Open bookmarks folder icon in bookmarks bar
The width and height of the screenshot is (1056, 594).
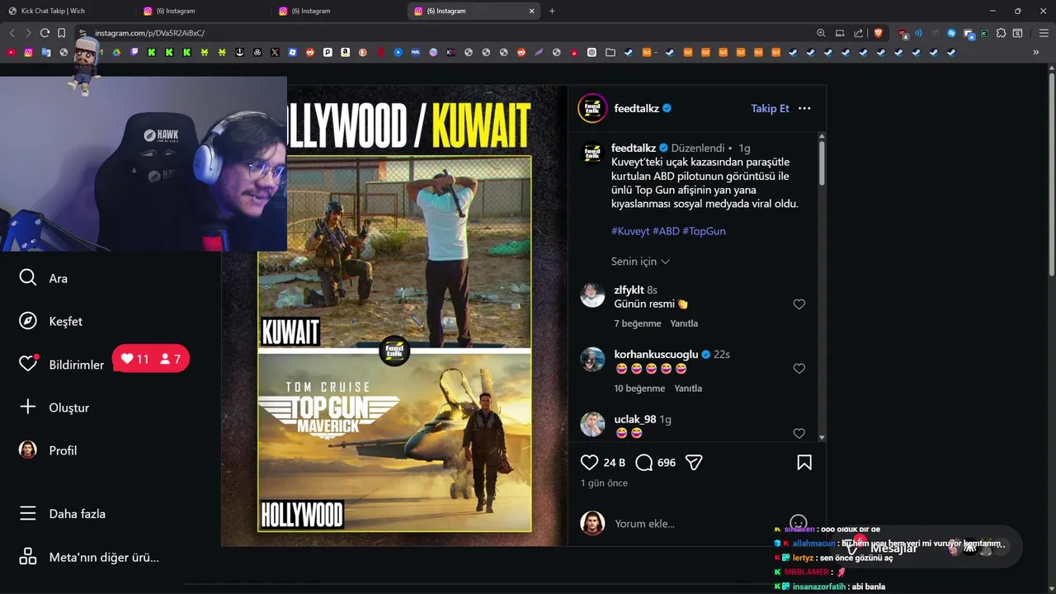[610, 52]
